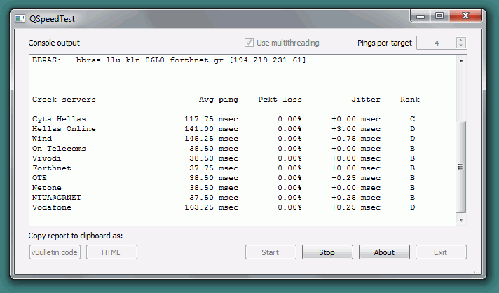
Task: Click the rank D for Vodafone
Action: point(412,207)
